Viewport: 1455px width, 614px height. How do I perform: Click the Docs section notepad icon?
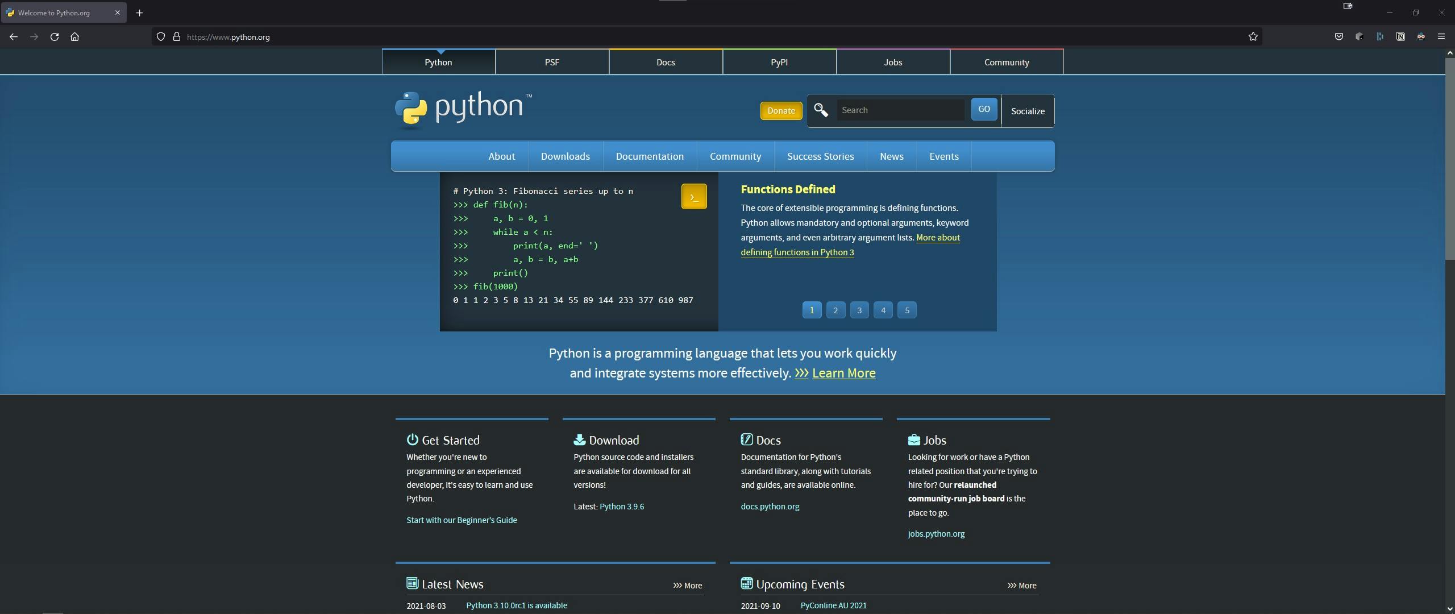747,439
